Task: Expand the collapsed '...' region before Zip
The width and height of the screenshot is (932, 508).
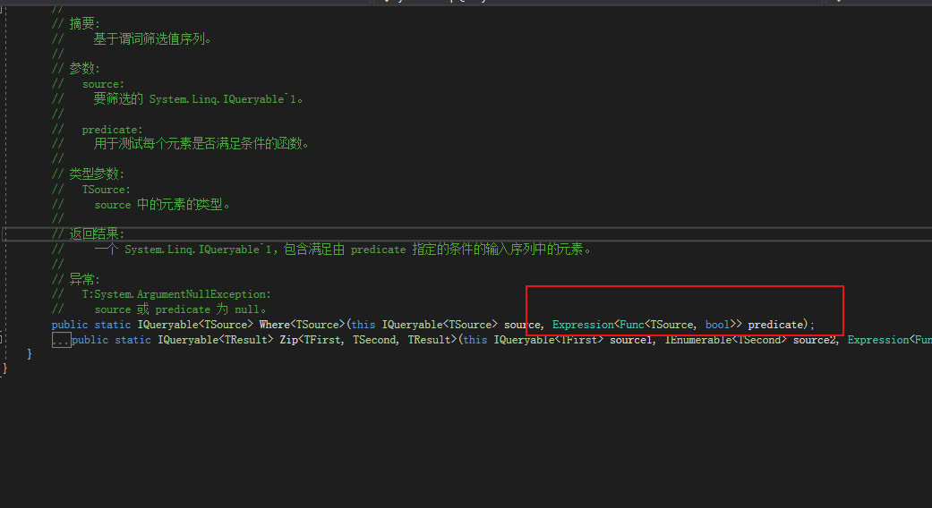Action: point(61,340)
